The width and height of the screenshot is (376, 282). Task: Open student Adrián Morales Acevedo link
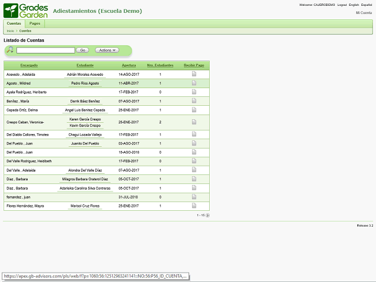[85, 75]
